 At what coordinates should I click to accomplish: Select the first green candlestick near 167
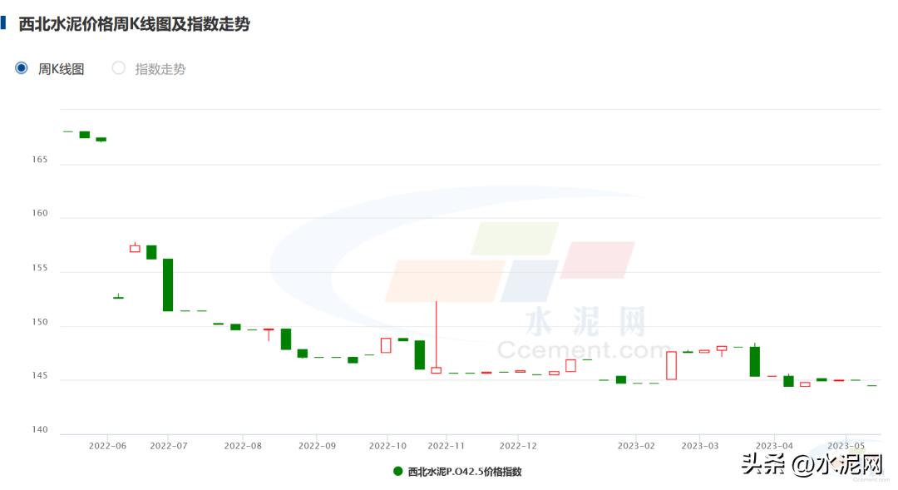coord(84,135)
